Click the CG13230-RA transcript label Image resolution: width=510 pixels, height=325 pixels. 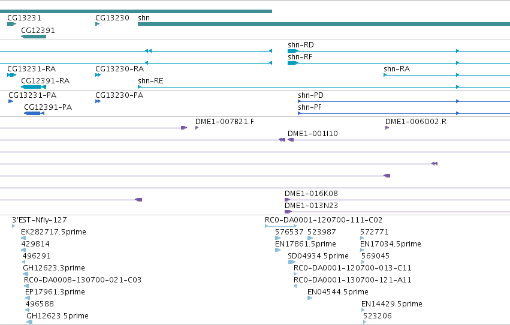click(x=119, y=69)
